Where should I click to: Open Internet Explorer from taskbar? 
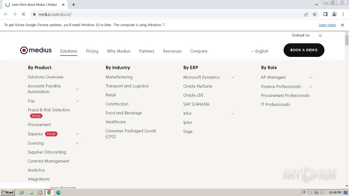[x=22, y=192]
